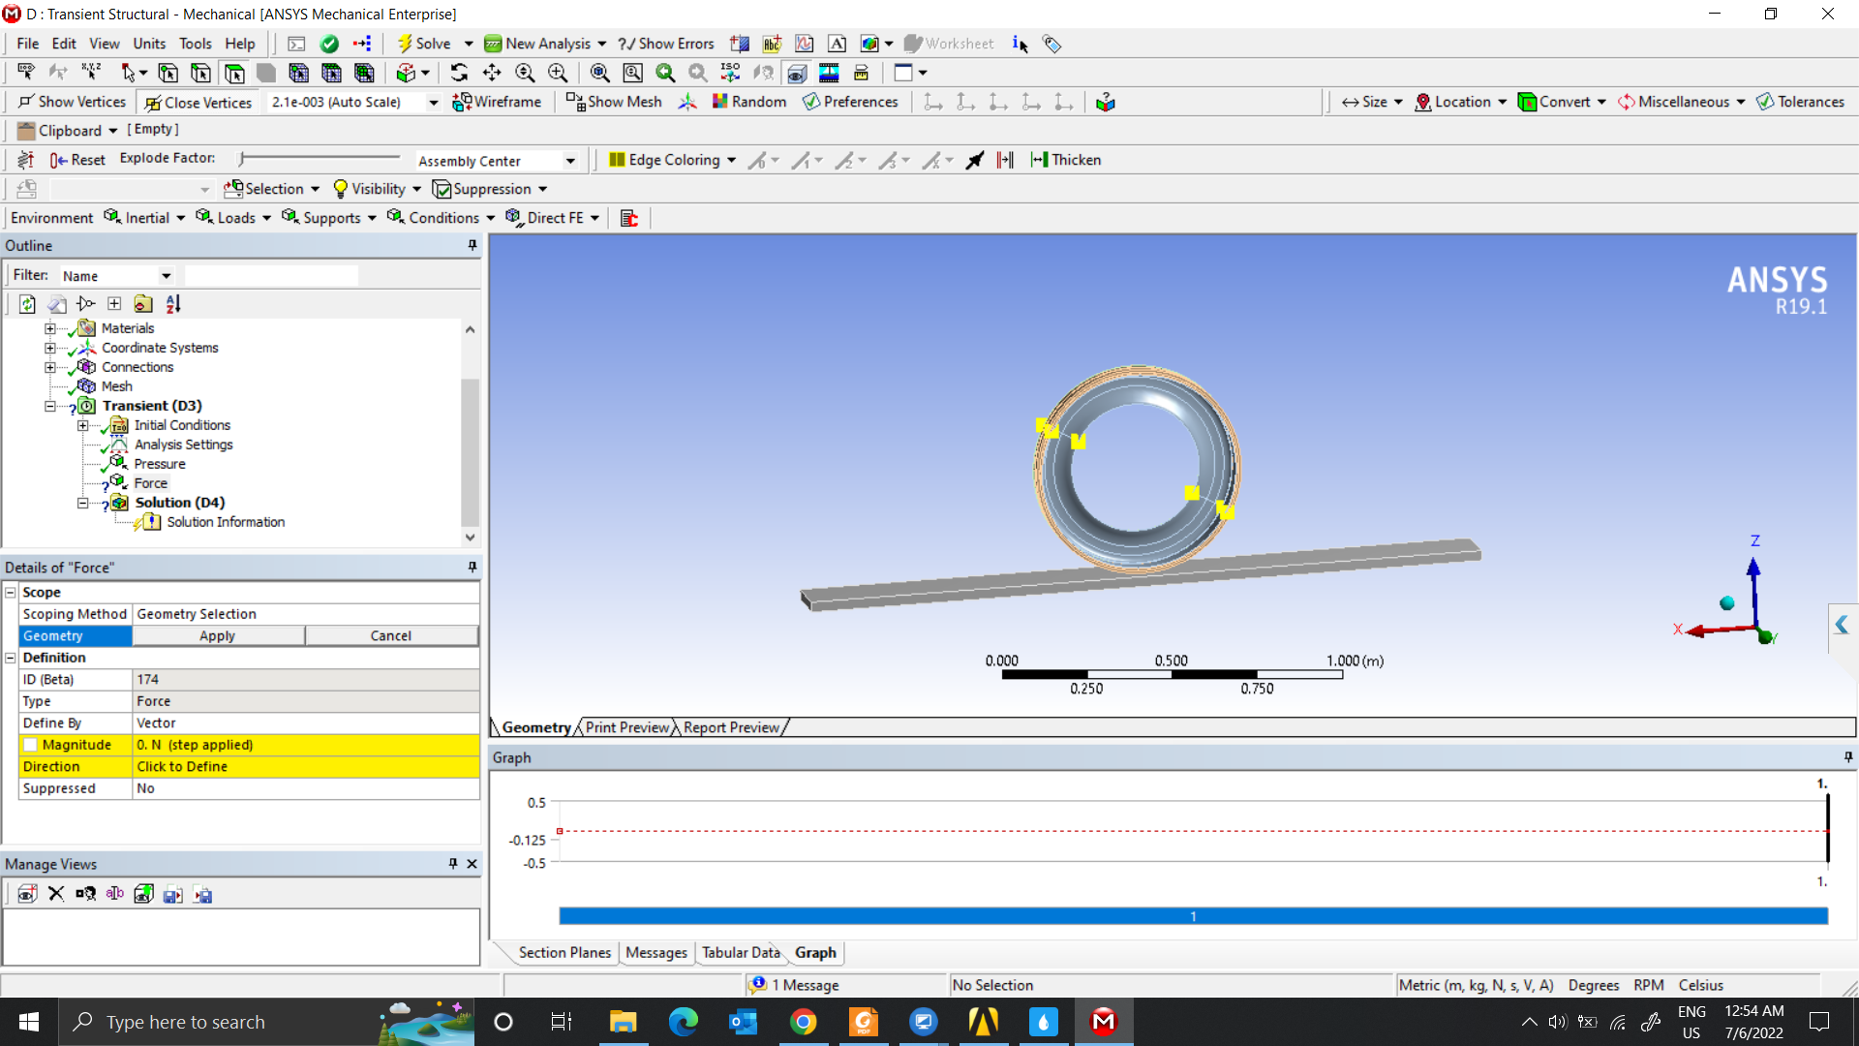Open Chrome from the taskbar
Viewport: 1859px width, 1046px height.
(x=803, y=1022)
